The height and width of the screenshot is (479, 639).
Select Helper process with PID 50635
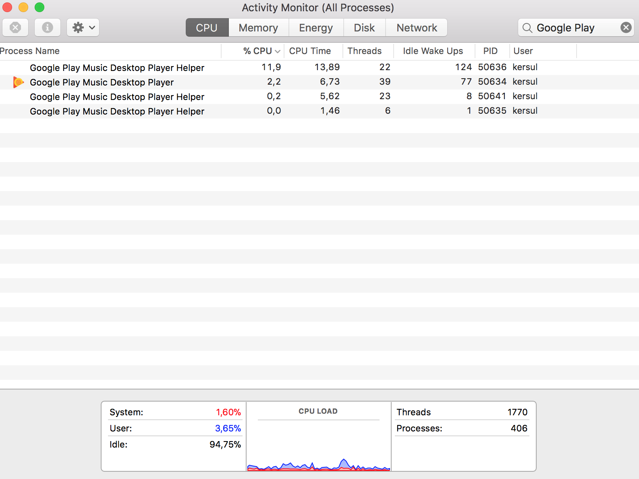319,111
